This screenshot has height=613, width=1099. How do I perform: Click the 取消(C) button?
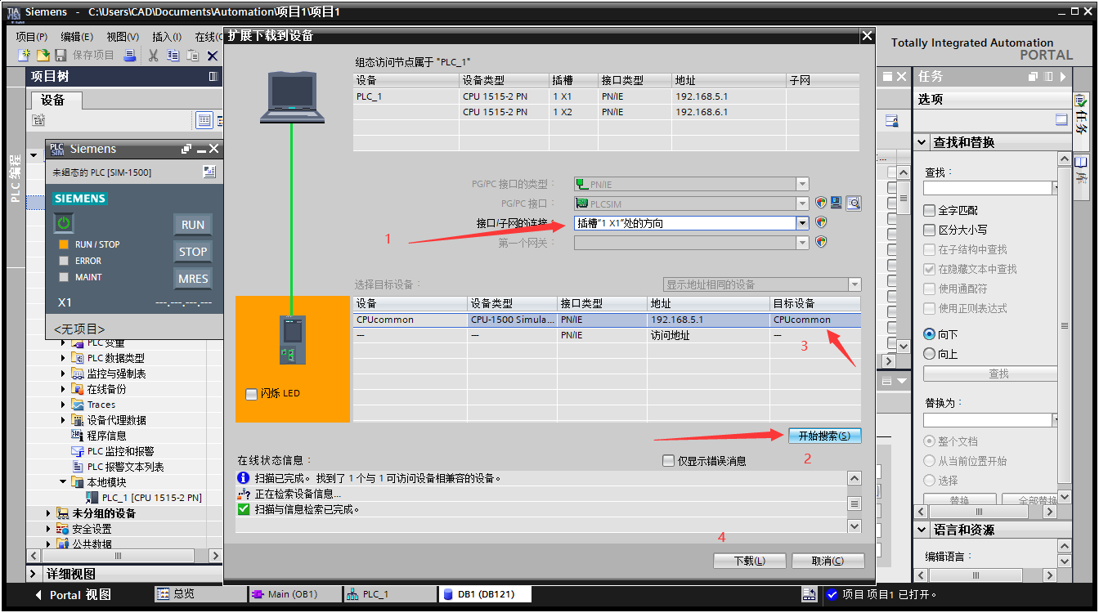click(x=828, y=561)
